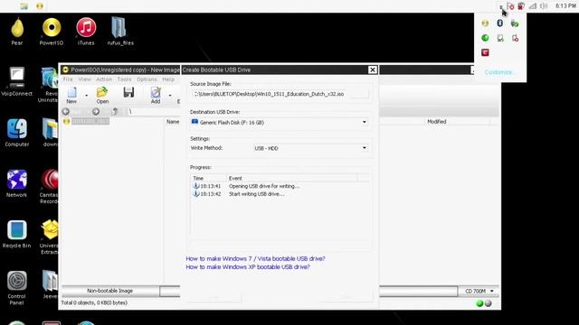Screen dimensions: 579x325
Task: Click the 6:13 PM clock
Action: 565,6
